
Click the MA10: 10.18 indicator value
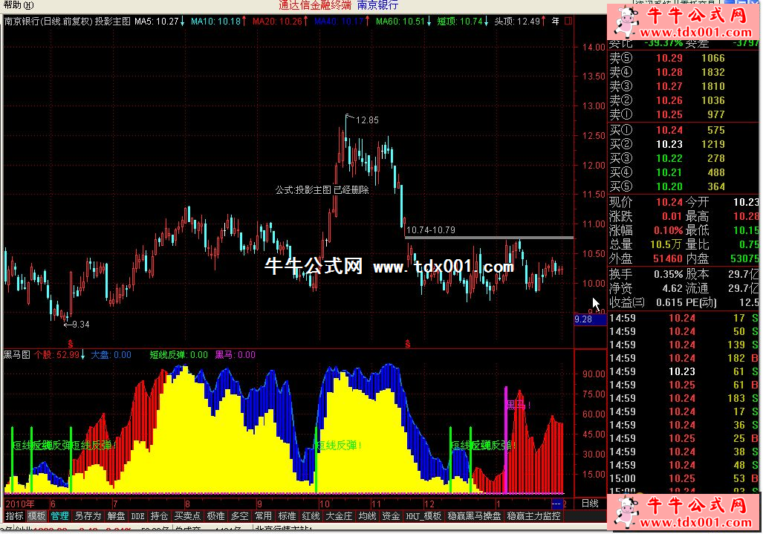pos(218,21)
